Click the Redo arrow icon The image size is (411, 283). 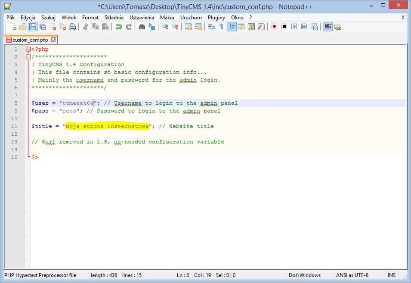tap(128, 27)
